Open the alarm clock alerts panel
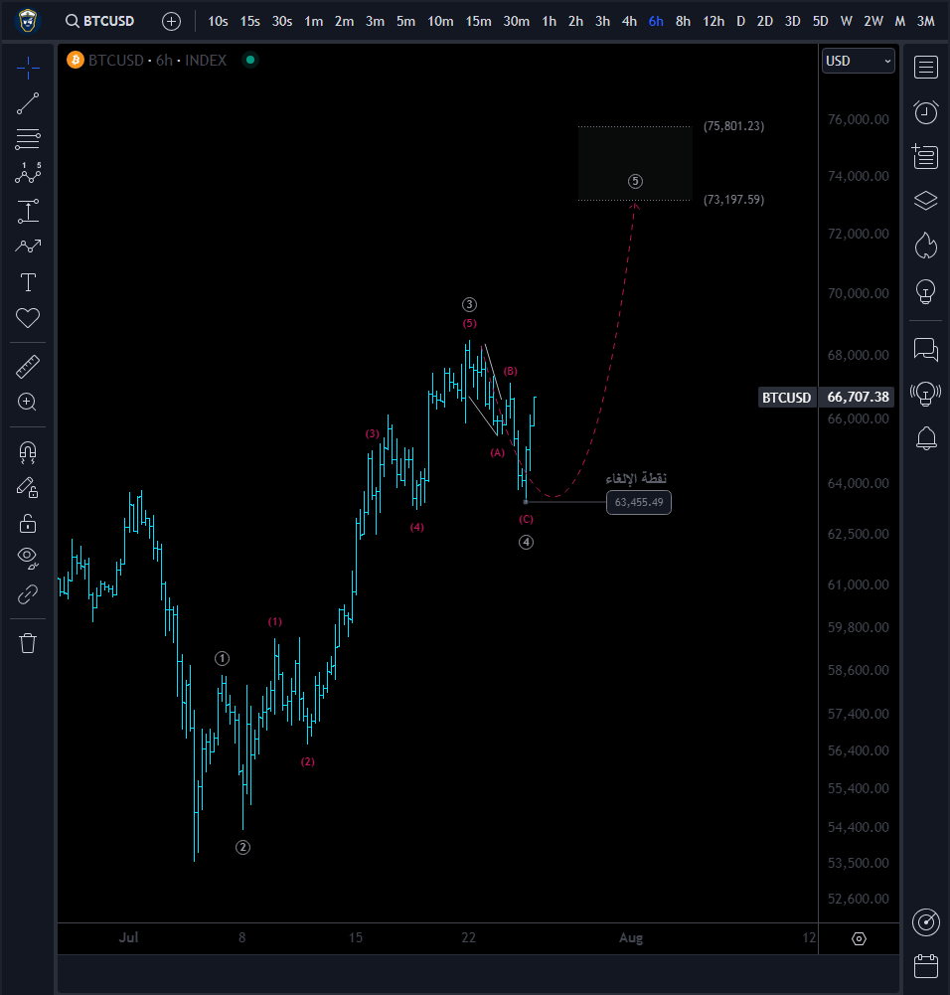Screen dimensions: 950x995 click(x=926, y=112)
